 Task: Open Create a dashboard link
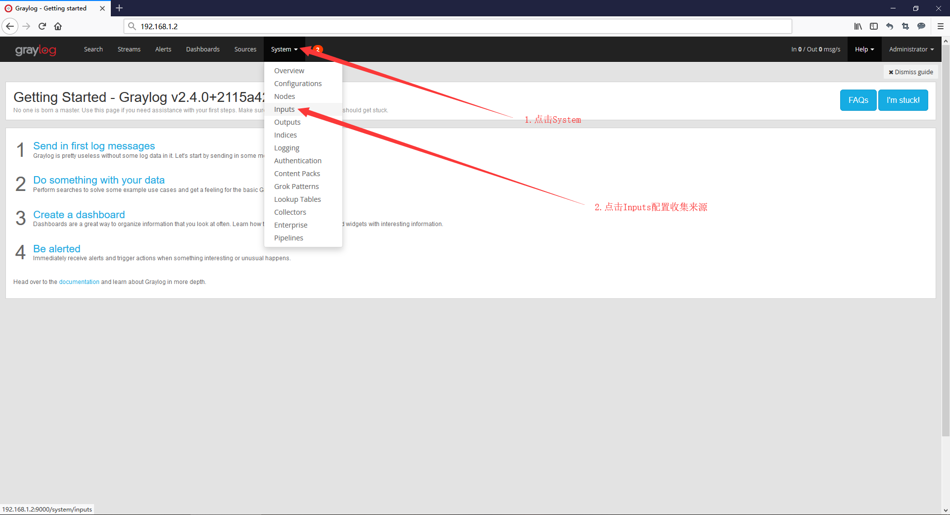point(79,215)
